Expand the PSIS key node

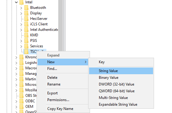coord(21,41)
